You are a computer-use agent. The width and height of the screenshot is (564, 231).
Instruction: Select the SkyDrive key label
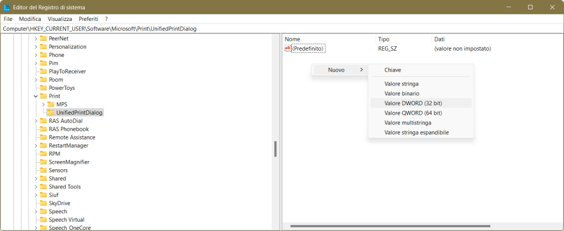click(x=59, y=203)
